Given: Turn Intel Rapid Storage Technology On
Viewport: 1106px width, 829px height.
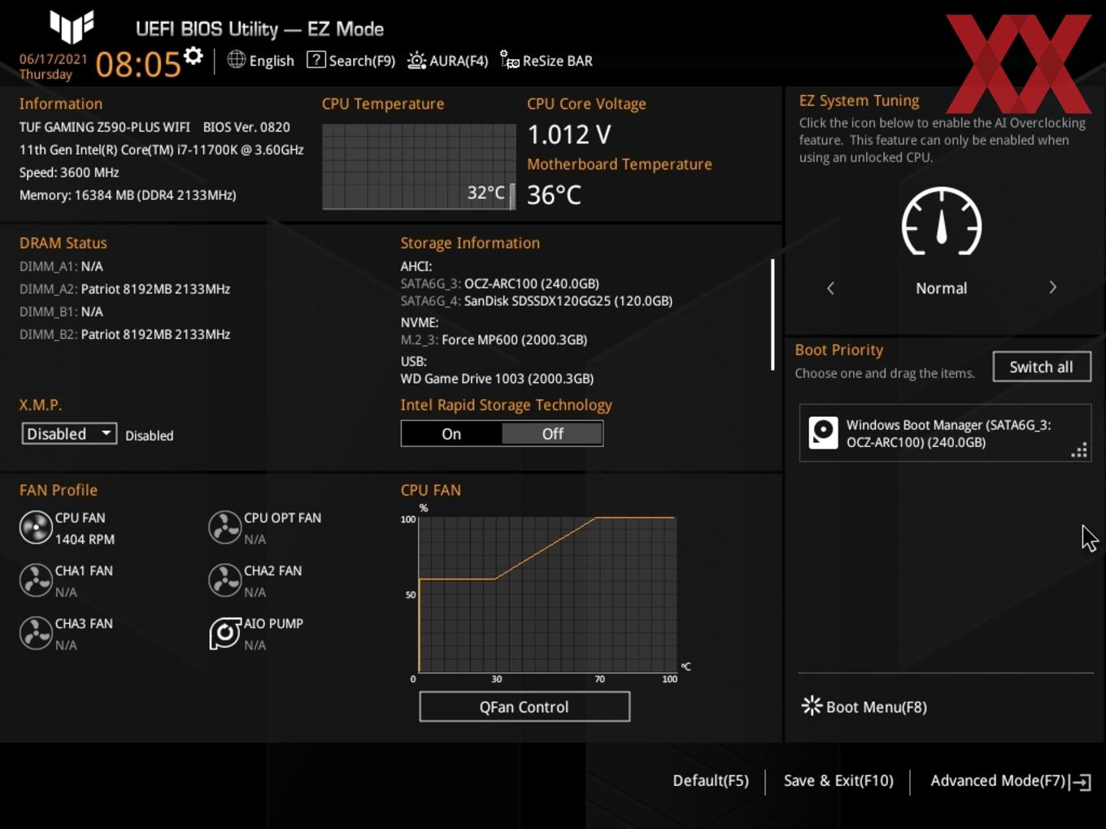Looking at the screenshot, I should coord(451,434).
